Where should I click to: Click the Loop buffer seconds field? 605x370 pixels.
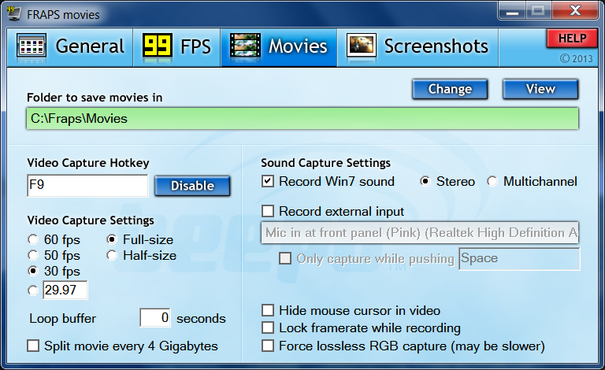click(155, 318)
